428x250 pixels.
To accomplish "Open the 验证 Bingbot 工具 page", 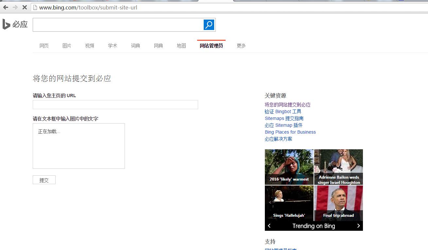I will (283, 111).
